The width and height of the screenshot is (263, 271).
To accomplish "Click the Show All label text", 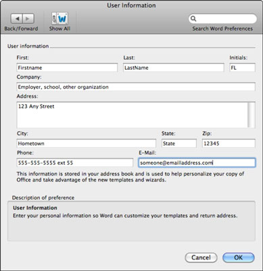I will (59, 28).
